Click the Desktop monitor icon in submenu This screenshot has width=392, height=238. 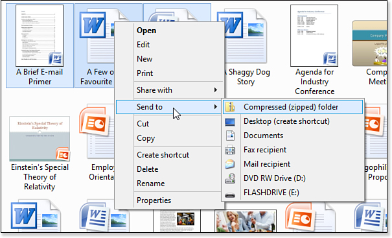point(230,122)
